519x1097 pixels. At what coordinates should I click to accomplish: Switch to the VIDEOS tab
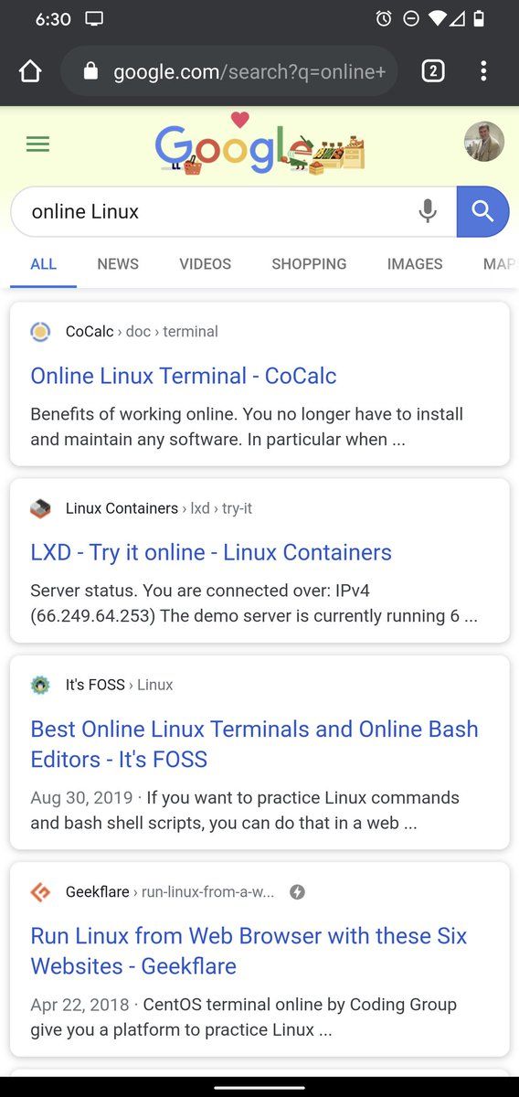[205, 264]
